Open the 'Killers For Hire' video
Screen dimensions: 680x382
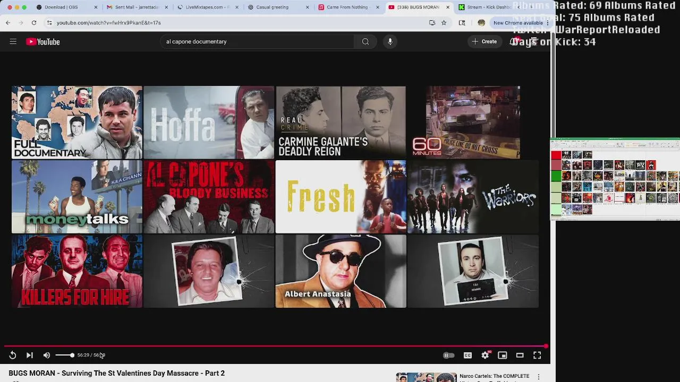77,271
